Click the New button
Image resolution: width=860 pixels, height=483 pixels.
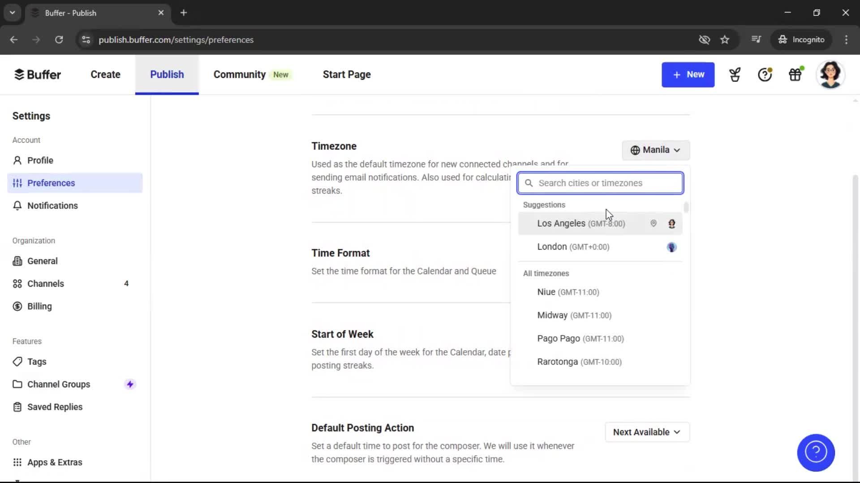(688, 74)
